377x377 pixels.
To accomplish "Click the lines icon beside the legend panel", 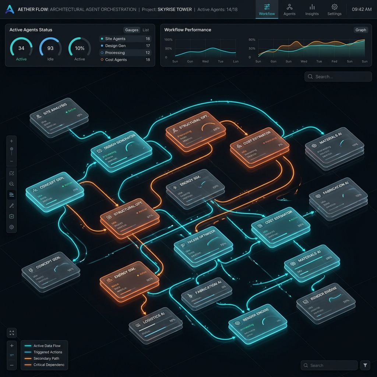I will (11, 355).
